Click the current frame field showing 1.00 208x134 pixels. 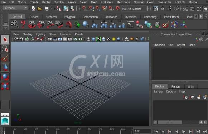pos(142,131)
